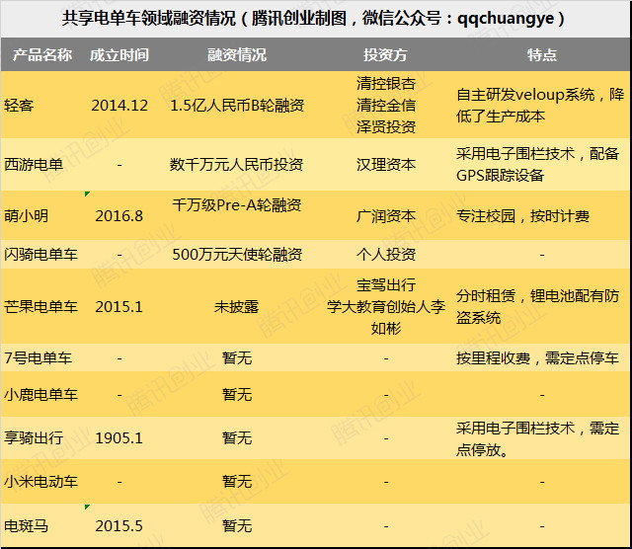Select the 成立时间 column header
The width and height of the screenshot is (632, 549).
119,55
